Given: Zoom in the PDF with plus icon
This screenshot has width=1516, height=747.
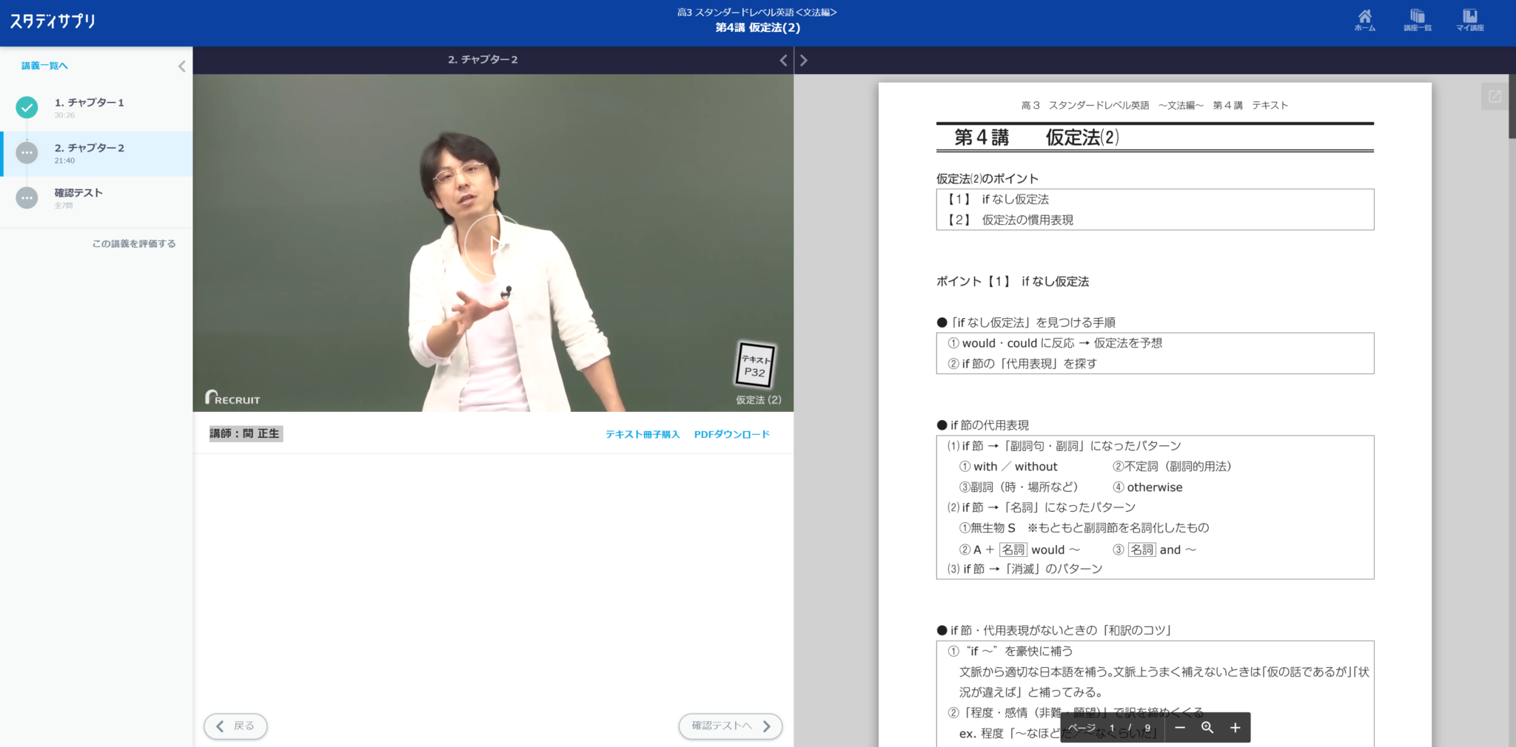Looking at the screenshot, I should tap(1235, 728).
